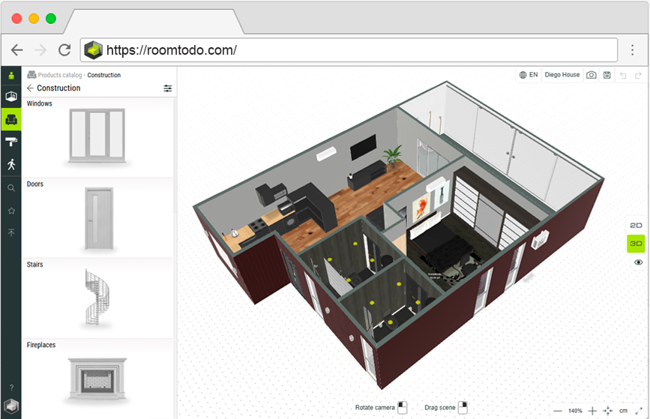This screenshot has height=419, width=650.
Task: Switch to 2D view mode
Action: point(636,225)
